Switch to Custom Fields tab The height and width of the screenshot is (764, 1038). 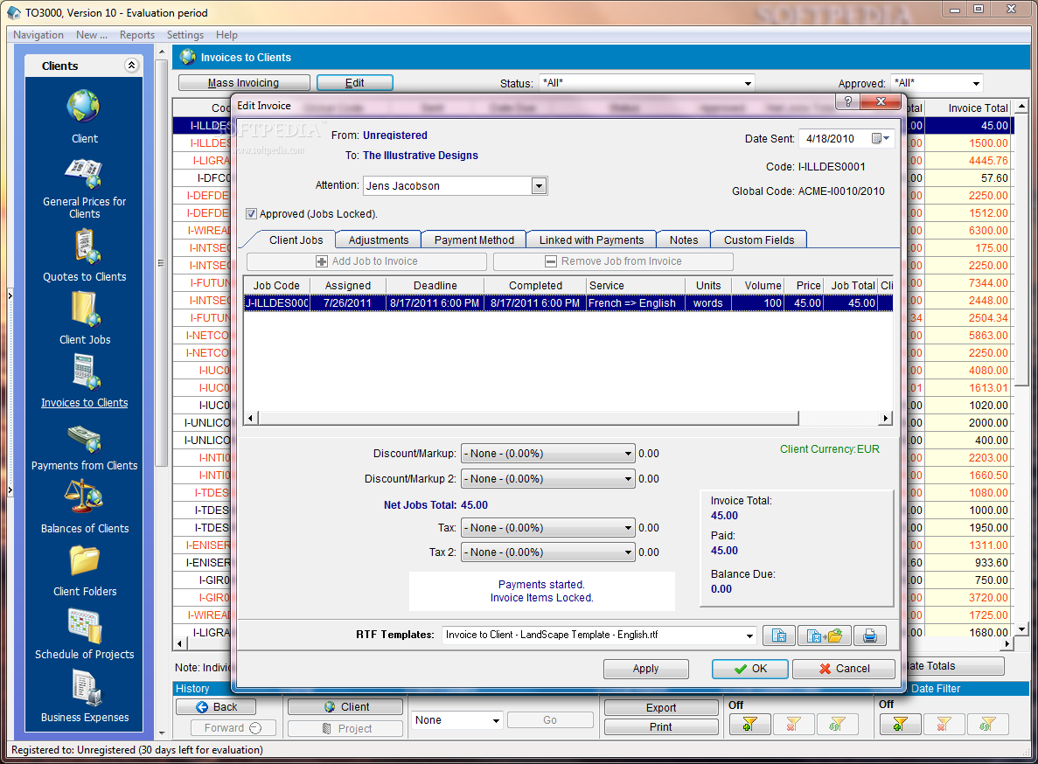point(759,240)
